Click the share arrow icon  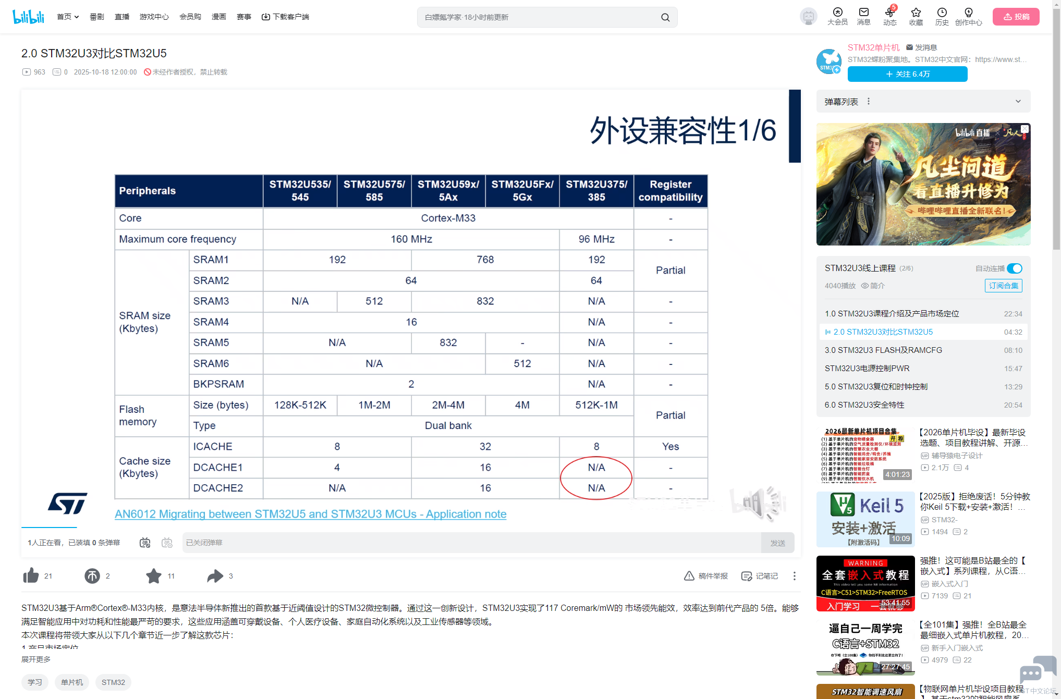[215, 575]
